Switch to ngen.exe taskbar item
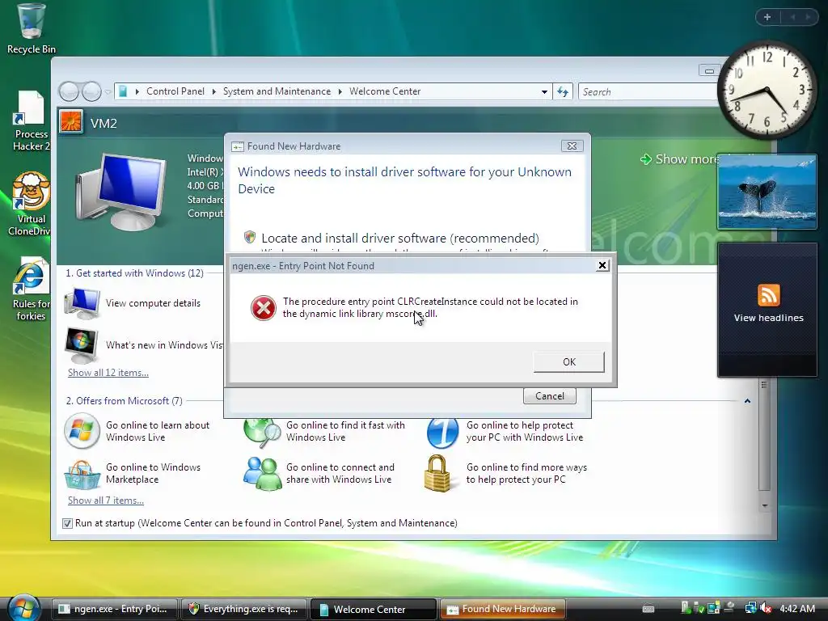This screenshot has width=828, height=621. (x=115, y=609)
